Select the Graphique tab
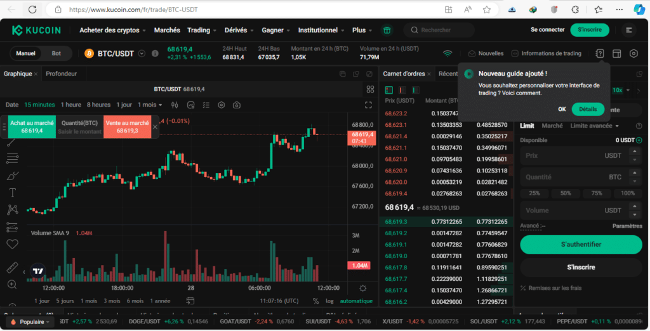 (18, 74)
